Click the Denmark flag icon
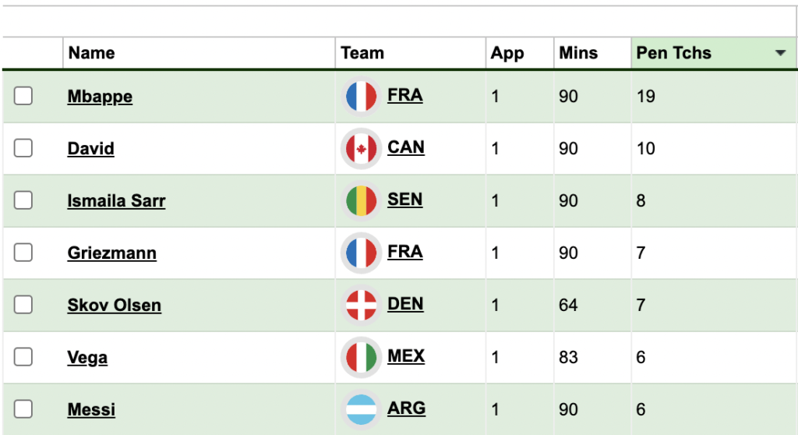798x435 pixels. [361, 305]
